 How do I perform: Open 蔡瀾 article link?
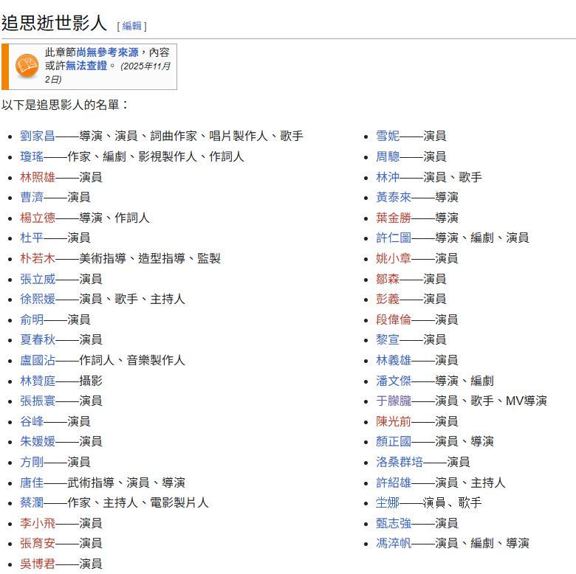pyautogui.click(x=32, y=502)
